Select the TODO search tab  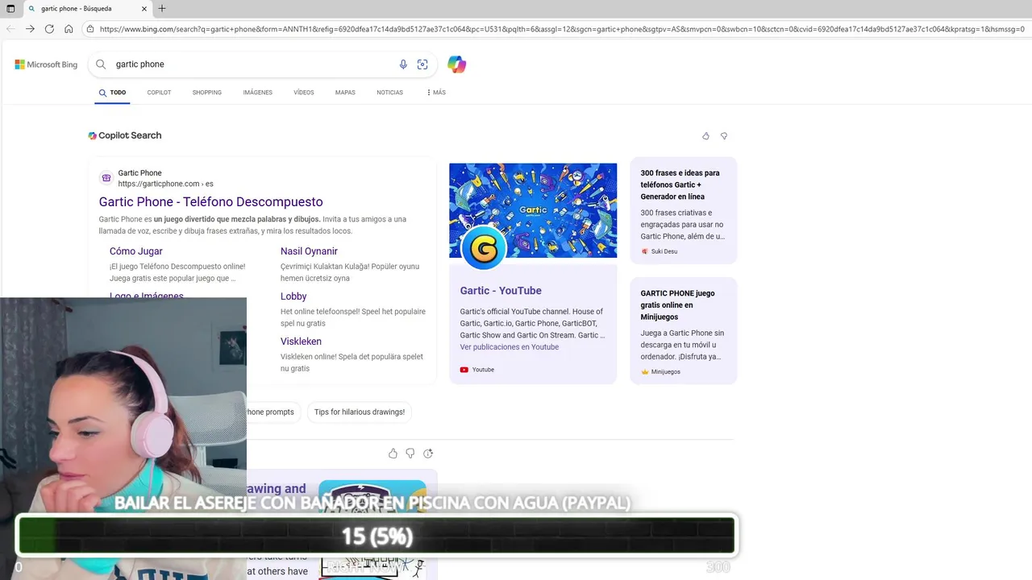[113, 93]
